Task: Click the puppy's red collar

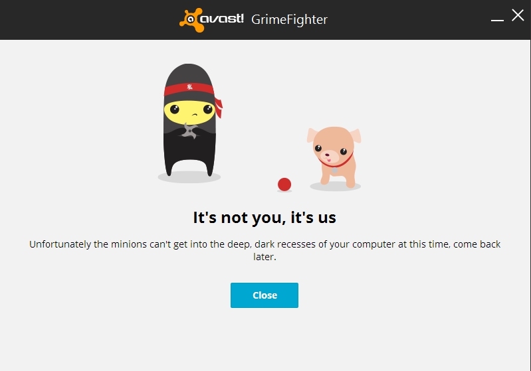Action: pyautogui.click(x=336, y=163)
